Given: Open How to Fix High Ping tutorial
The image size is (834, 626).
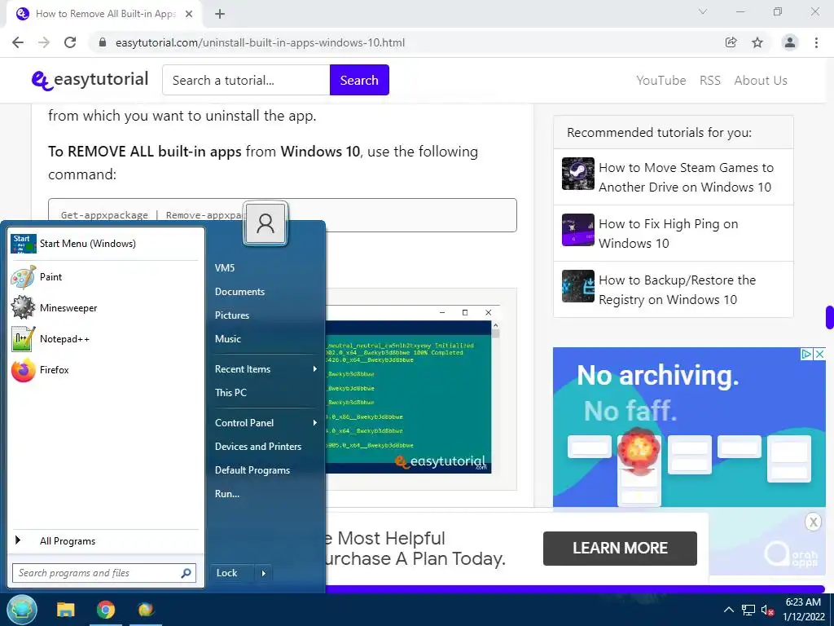Looking at the screenshot, I should (x=668, y=233).
